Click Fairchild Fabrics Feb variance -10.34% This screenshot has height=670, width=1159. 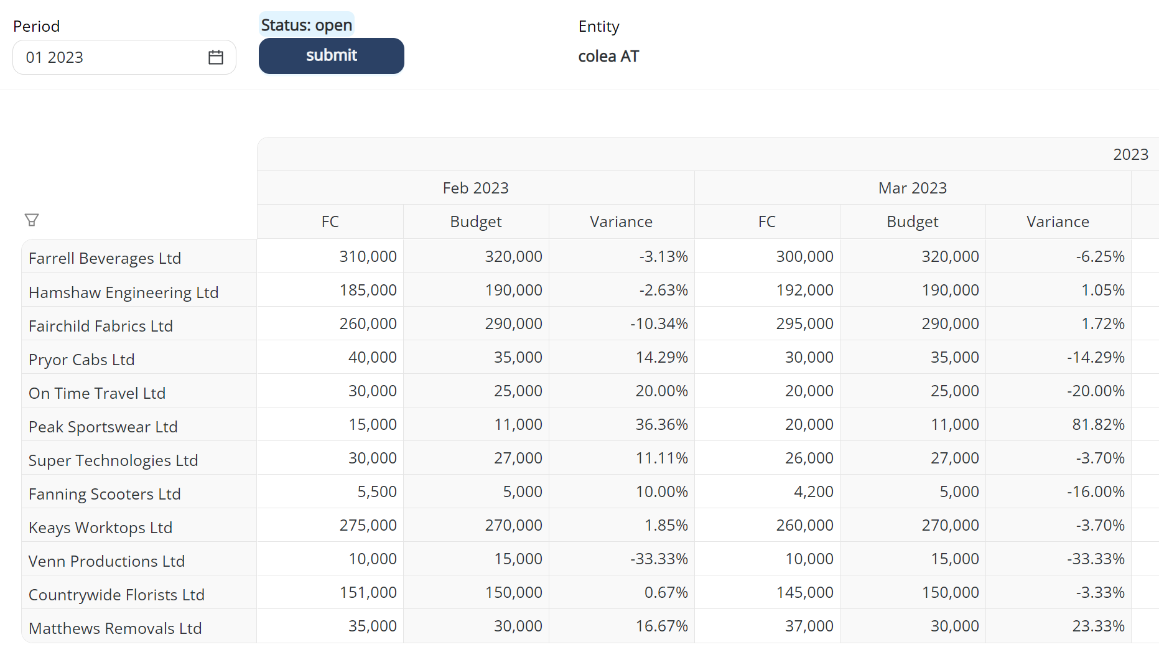[621, 323]
